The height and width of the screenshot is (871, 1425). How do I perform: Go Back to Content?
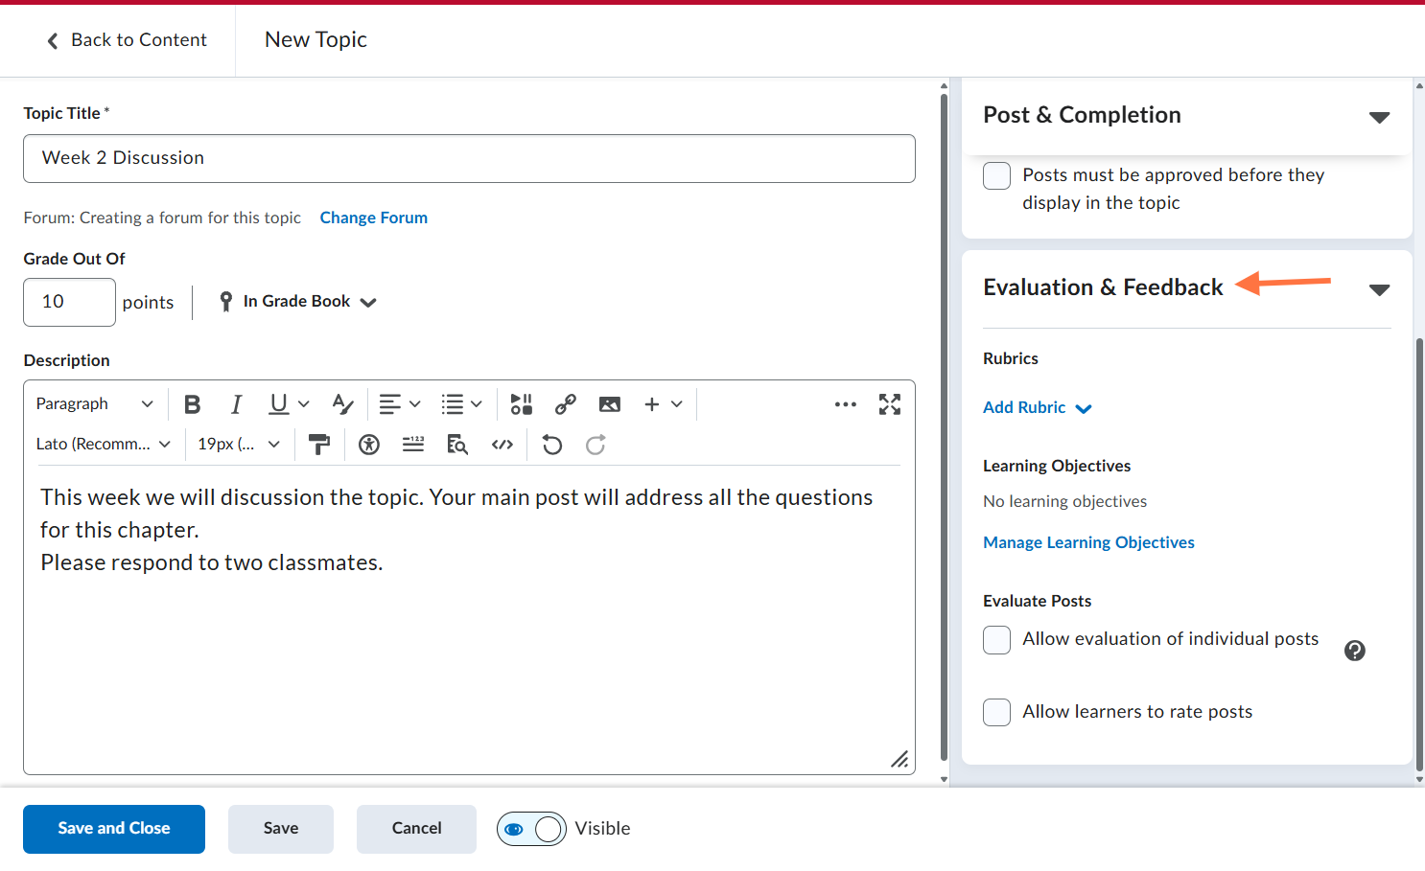pyautogui.click(x=127, y=40)
